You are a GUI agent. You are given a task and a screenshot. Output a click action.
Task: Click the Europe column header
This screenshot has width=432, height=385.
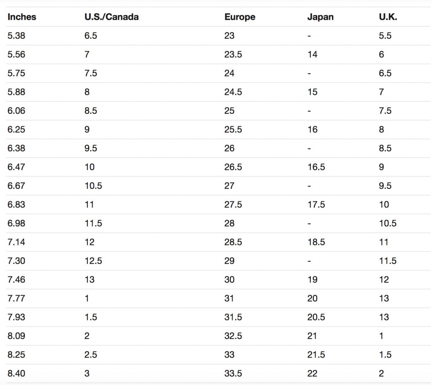click(240, 17)
